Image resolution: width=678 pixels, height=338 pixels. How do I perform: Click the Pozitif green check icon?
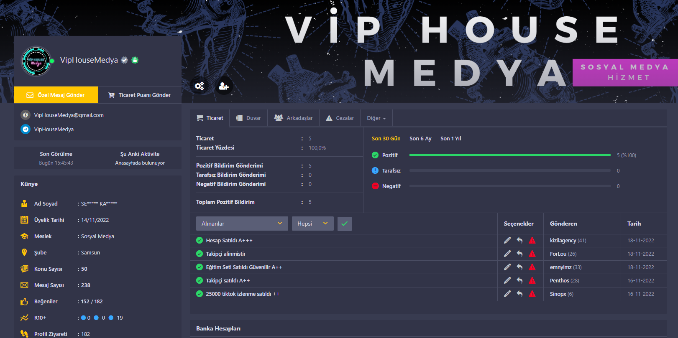point(375,155)
